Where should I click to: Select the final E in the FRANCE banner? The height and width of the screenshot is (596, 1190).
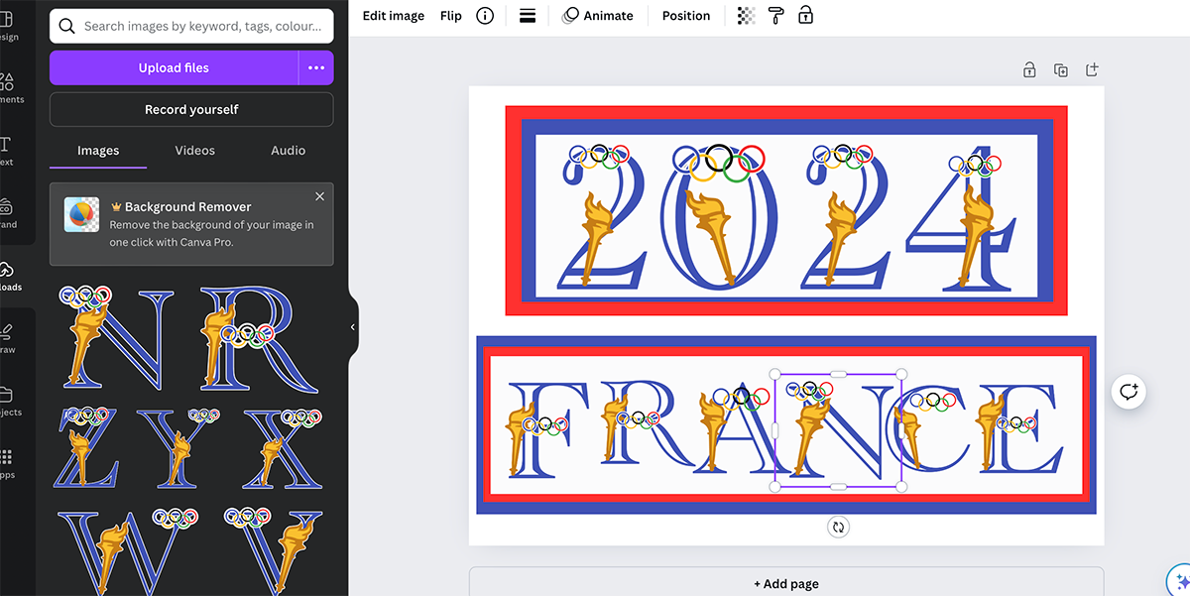[1017, 428]
